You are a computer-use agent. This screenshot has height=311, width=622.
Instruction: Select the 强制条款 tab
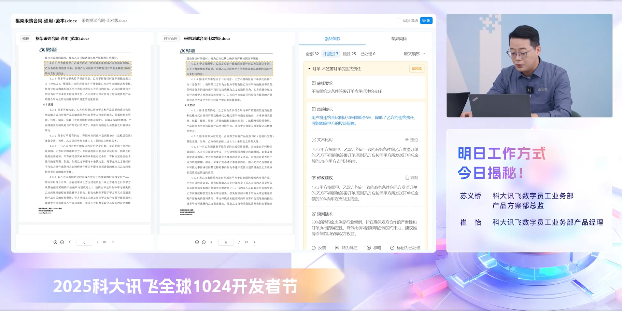coord(332,39)
